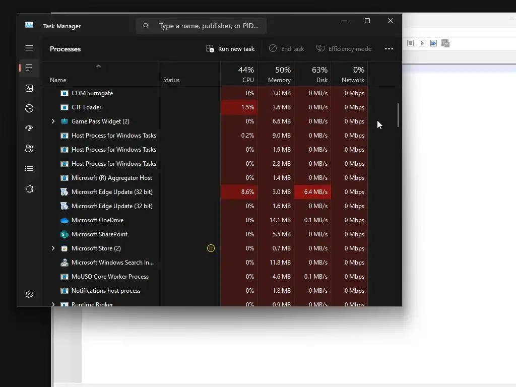The image size is (516, 387).
Task: Expand the Runtime Broker group
Action: (x=53, y=304)
